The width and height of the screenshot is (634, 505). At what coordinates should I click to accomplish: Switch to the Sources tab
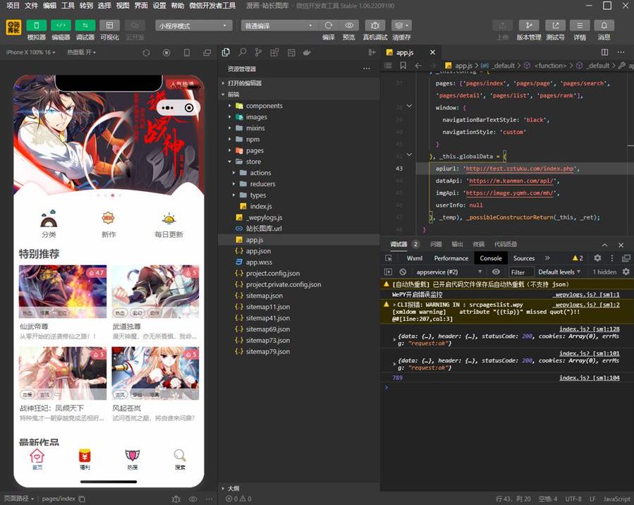523,258
